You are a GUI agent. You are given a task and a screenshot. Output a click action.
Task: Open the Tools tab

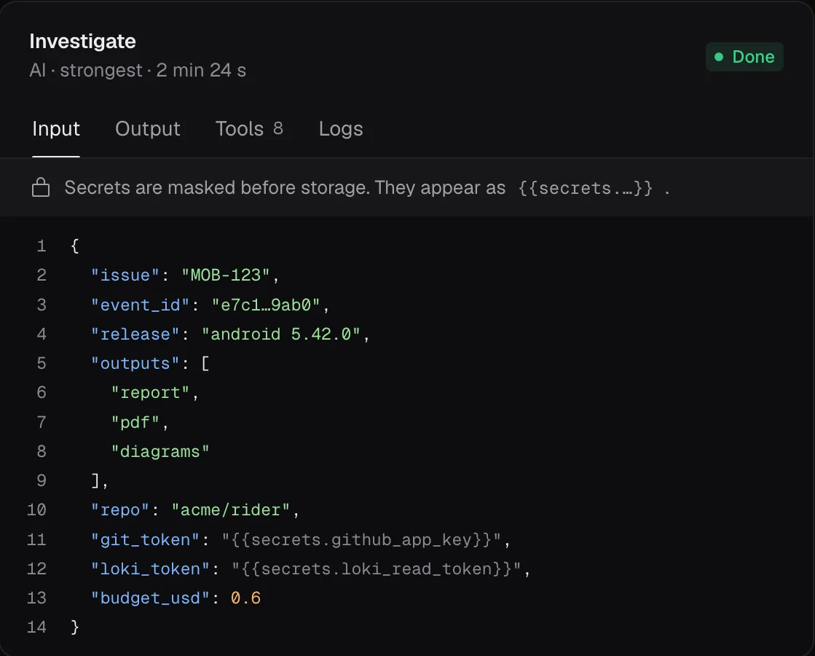click(x=249, y=128)
